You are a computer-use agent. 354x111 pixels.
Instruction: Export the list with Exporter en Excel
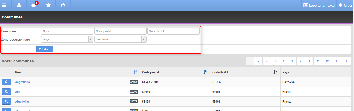point(319,5)
